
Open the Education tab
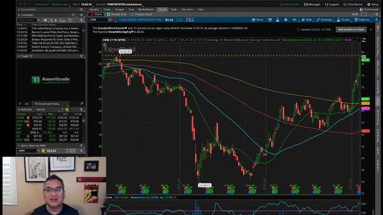(187, 10)
